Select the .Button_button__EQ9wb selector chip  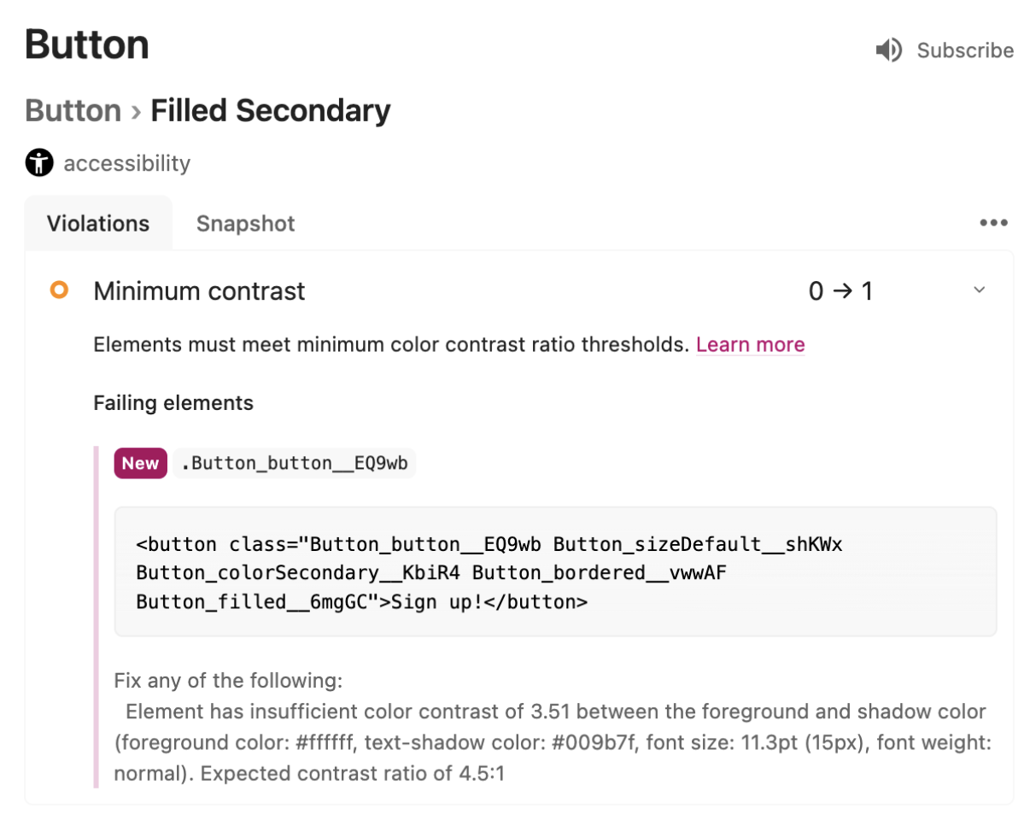295,463
